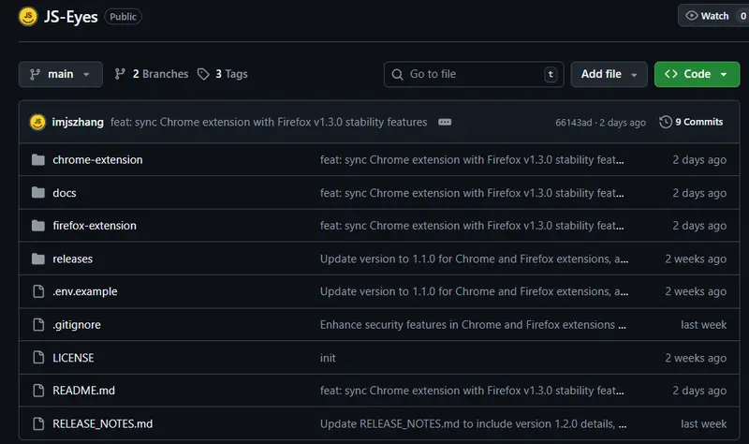Click the LICENSE file icon
The height and width of the screenshot is (444, 749).
[38, 358]
